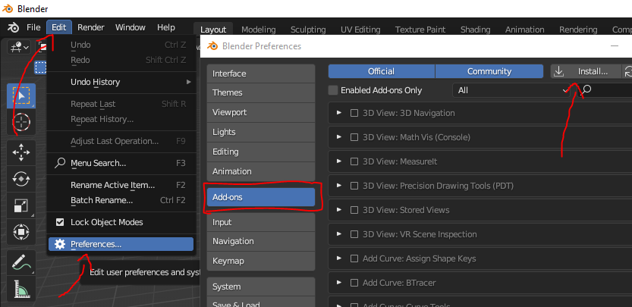Open Preferences from Edit menu
632x307 pixels.
click(96, 244)
